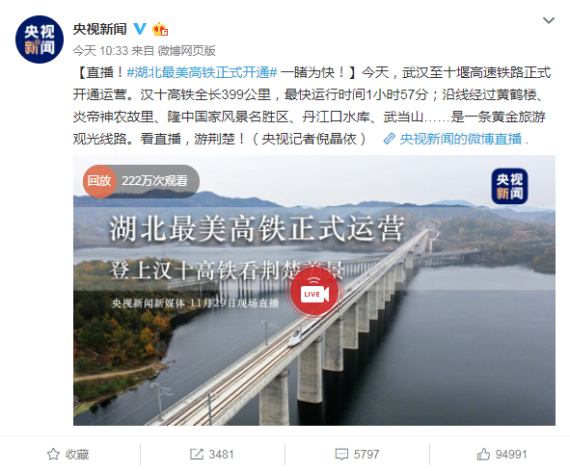This screenshot has width=570, height=471.
Task: Open the 央视新闻 profile avatar
Action: pyautogui.click(x=40, y=39)
